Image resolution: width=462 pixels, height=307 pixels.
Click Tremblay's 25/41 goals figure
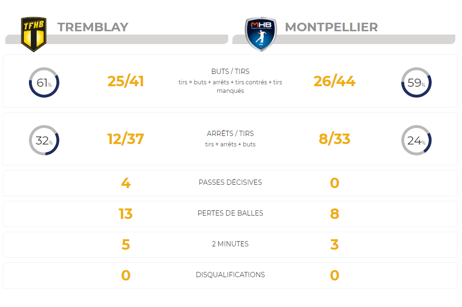(x=126, y=81)
